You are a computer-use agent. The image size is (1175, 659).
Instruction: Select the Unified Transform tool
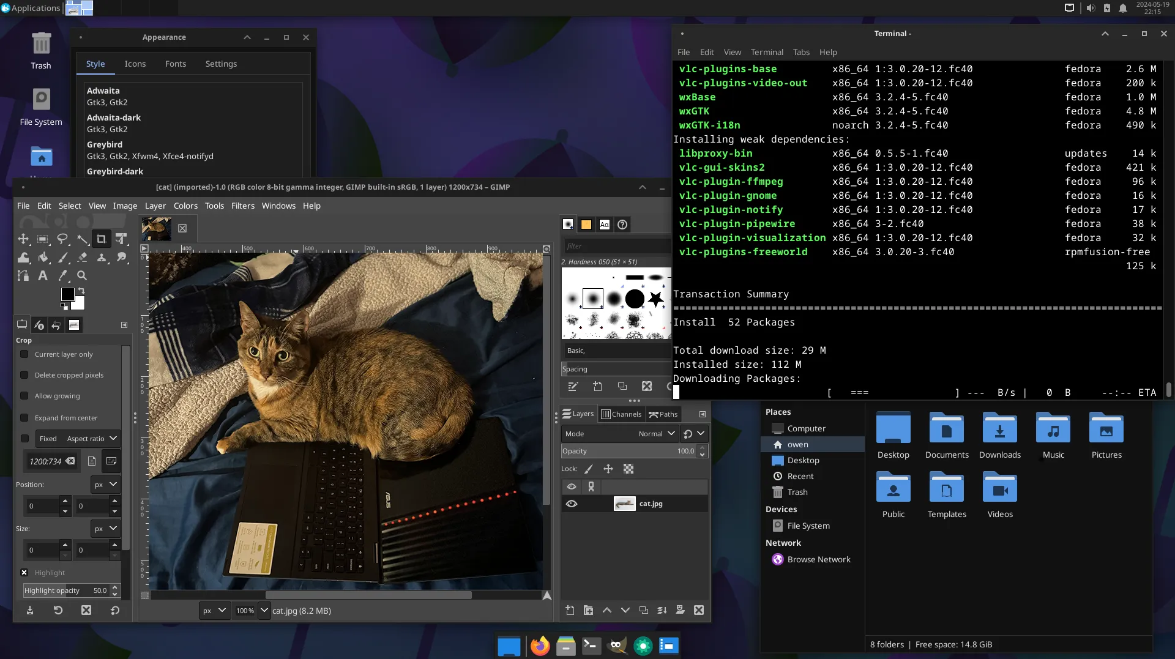coord(121,239)
